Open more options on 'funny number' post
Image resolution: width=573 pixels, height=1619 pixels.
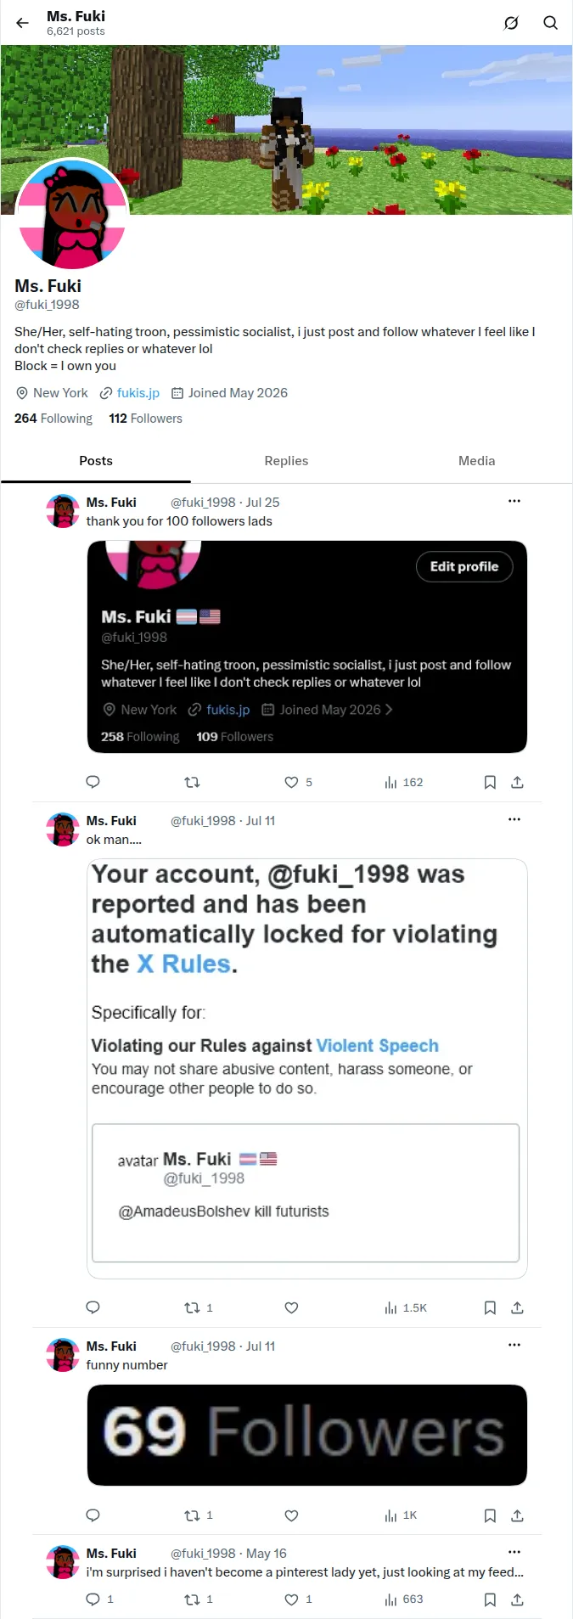pos(514,1345)
